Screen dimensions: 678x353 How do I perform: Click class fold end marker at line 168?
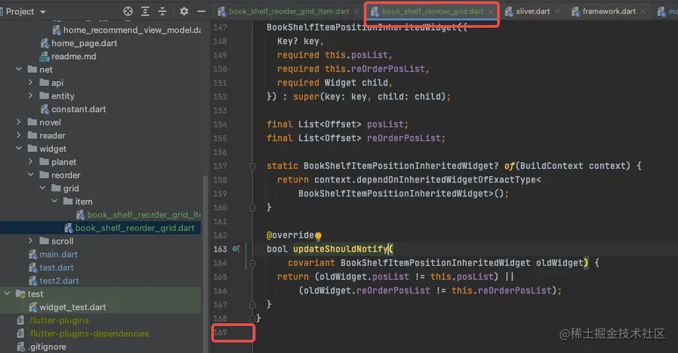click(x=253, y=319)
